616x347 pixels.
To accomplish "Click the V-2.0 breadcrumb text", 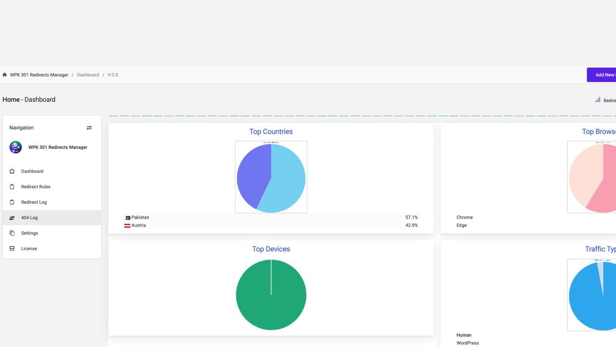I will pos(113,75).
